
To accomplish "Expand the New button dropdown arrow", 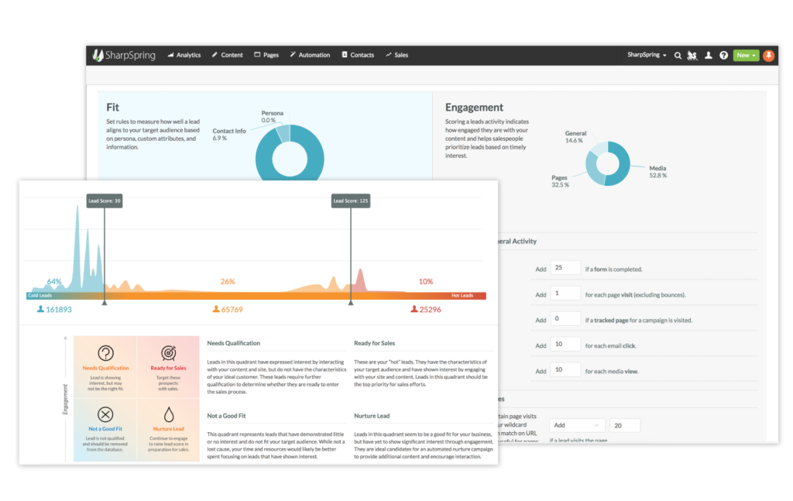I will [x=752, y=55].
